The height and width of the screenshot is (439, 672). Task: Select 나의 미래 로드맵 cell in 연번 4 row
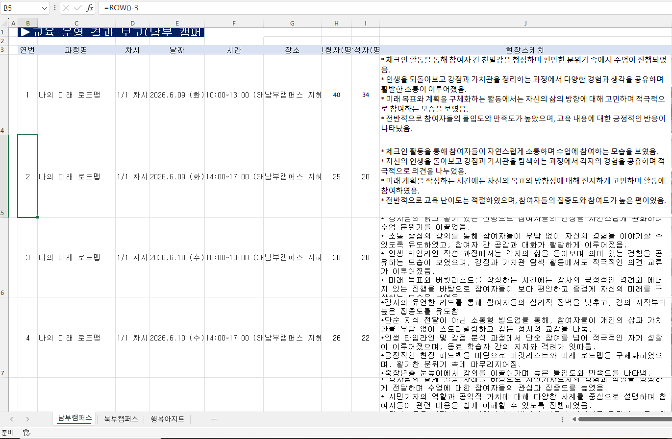point(76,338)
